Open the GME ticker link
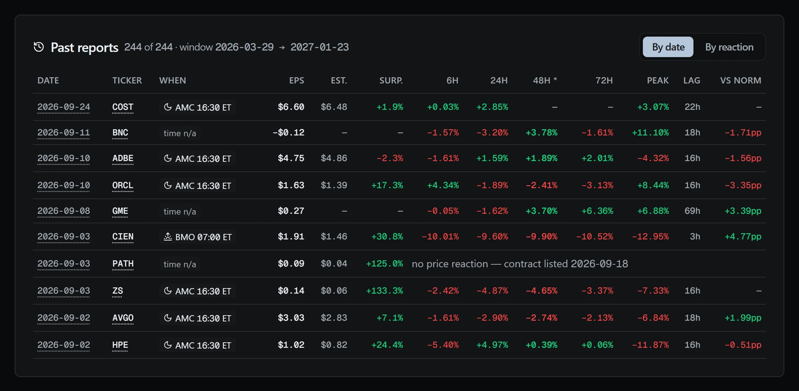Viewport: 799px width, 391px height. pyautogui.click(x=120, y=211)
